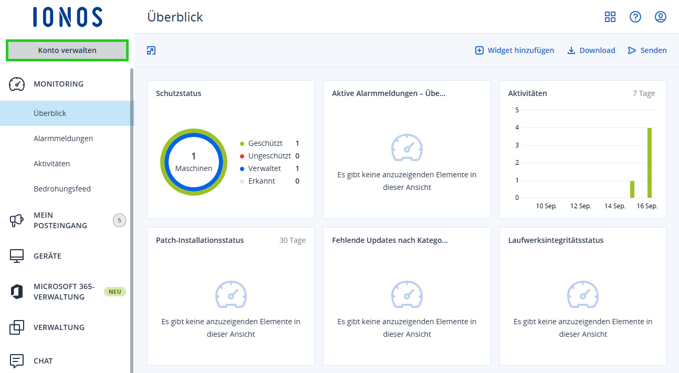Click the Schutzstatus donut chart
The image size is (679, 373).
coord(193,162)
